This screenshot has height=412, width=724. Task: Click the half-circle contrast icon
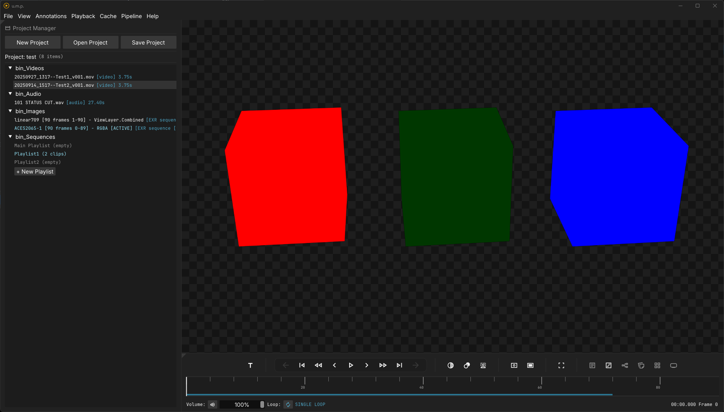(450, 365)
